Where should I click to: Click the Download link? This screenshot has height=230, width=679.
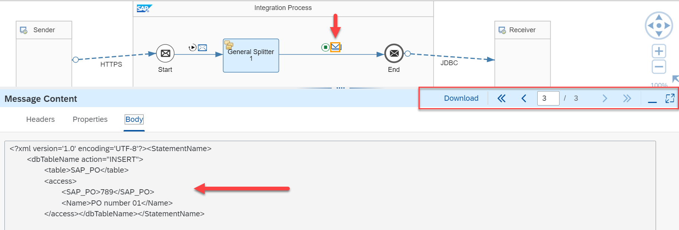point(461,98)
